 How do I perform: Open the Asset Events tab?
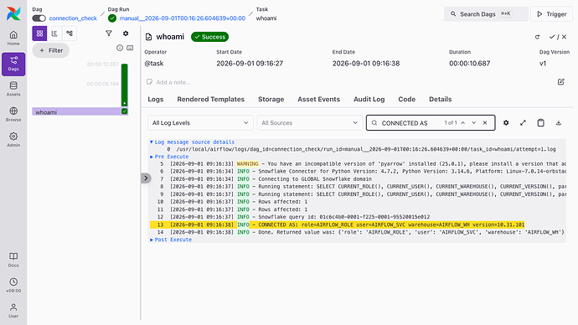click(x=319, y=99)
